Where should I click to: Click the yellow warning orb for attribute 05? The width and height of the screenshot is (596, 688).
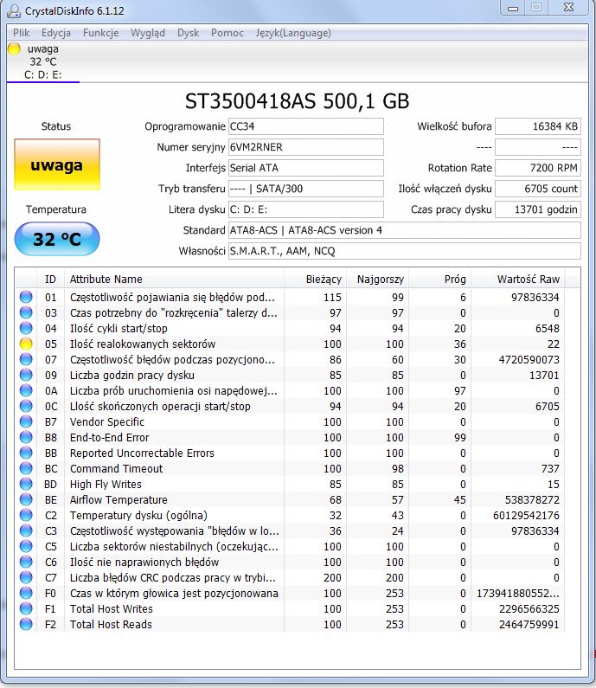26,344
